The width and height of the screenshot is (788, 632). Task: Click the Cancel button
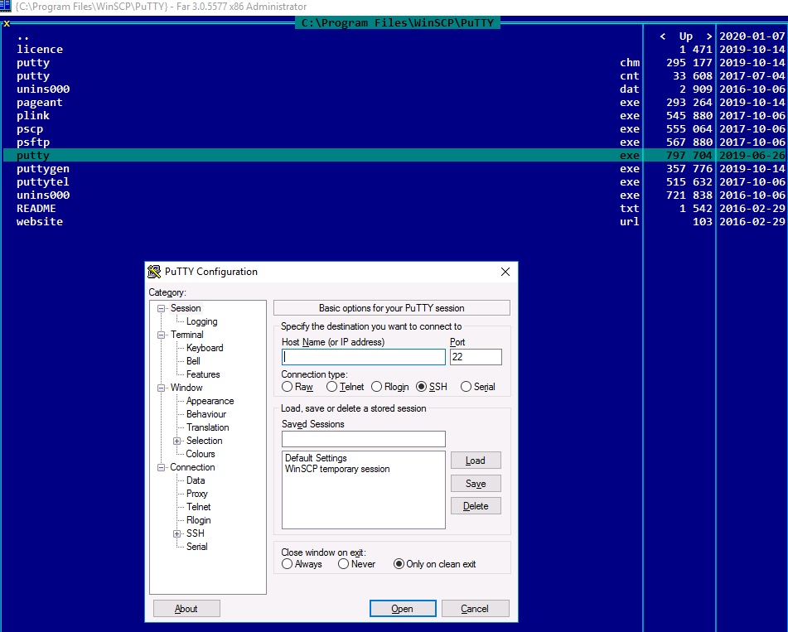[475, 608]
